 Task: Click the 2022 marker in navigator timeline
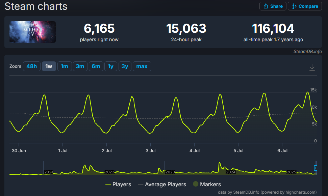click(x=109, y=172)
